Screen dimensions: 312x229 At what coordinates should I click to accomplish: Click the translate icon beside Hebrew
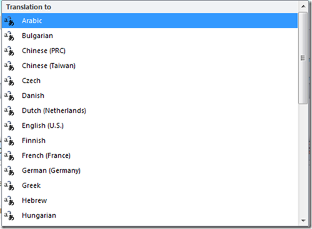tap(9, 201)
